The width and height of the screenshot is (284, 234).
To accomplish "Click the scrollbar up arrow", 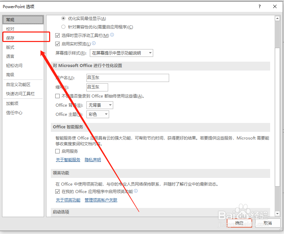I will tap(277, 18).
